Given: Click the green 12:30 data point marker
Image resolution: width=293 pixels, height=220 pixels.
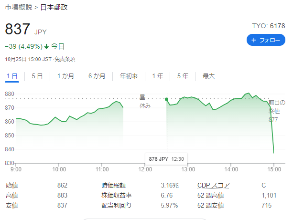Looking at the screenshot, I should (x=166, y=99).
